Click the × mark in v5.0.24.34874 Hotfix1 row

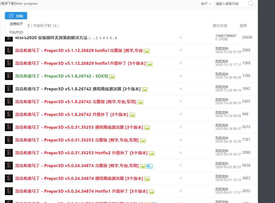click(180, 191)
